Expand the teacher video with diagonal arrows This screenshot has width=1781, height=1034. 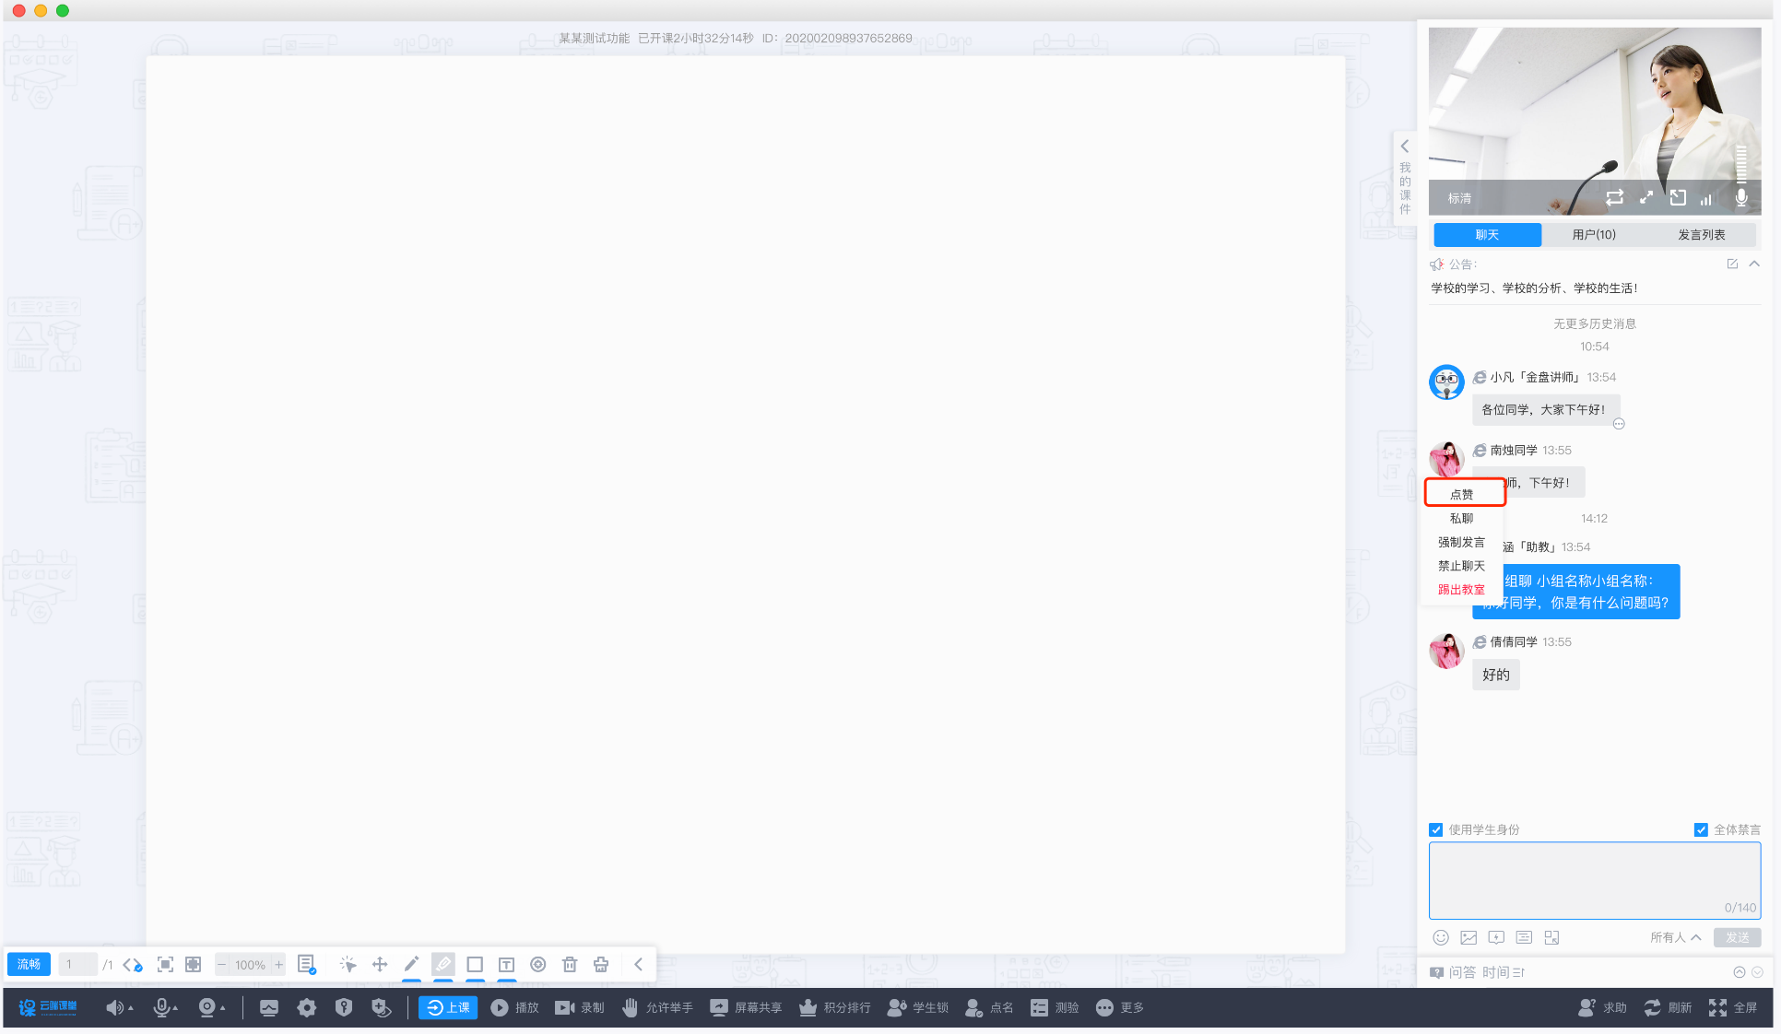(x=1646, y=197)
